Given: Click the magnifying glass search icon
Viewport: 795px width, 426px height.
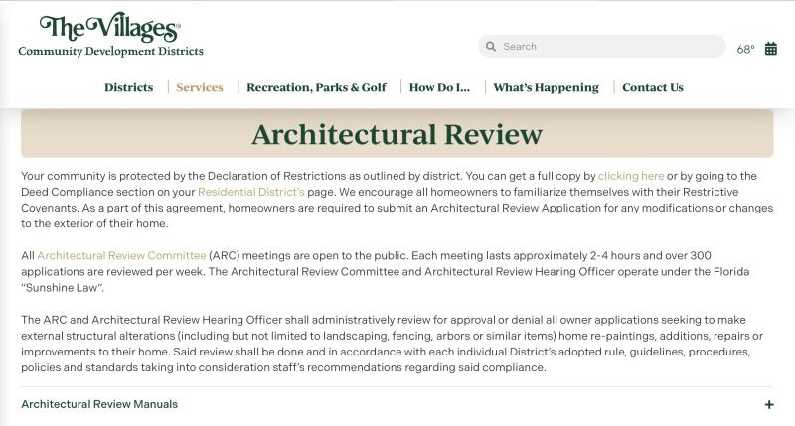Looking at the screenshot, I should click(x=490, y=47).
